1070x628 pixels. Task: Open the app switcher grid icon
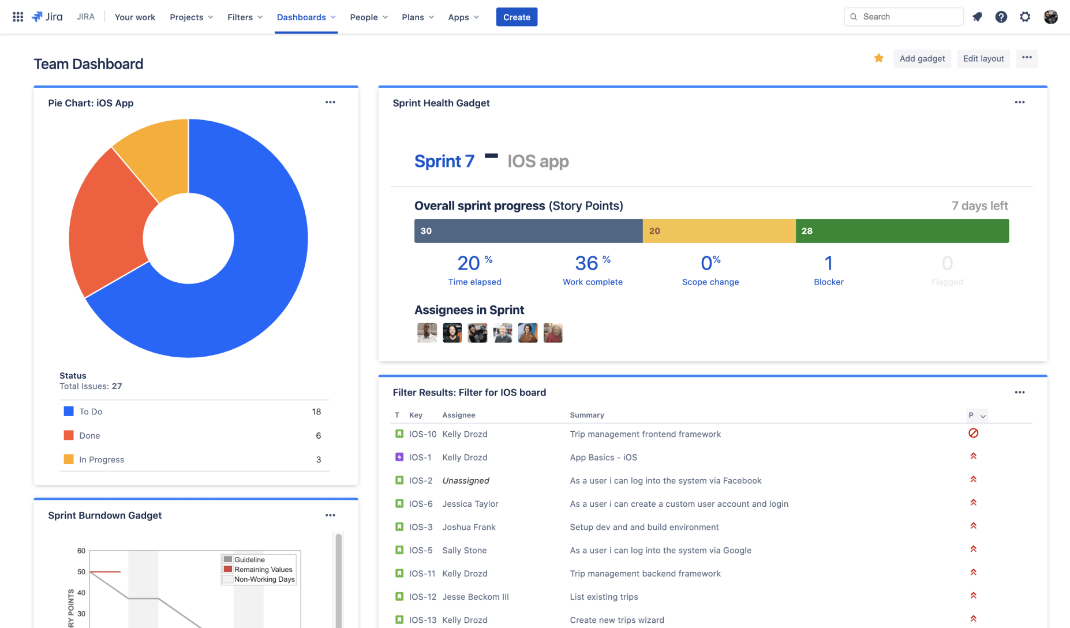17,16
